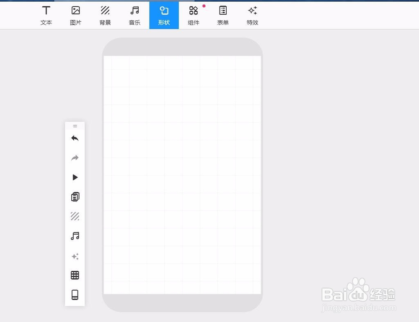Select the 文本 text tool
419x322 pixels.
46,15
